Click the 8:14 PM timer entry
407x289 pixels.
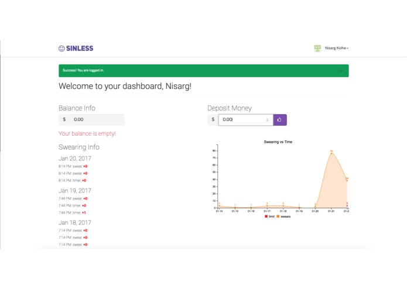coord(72,180)
